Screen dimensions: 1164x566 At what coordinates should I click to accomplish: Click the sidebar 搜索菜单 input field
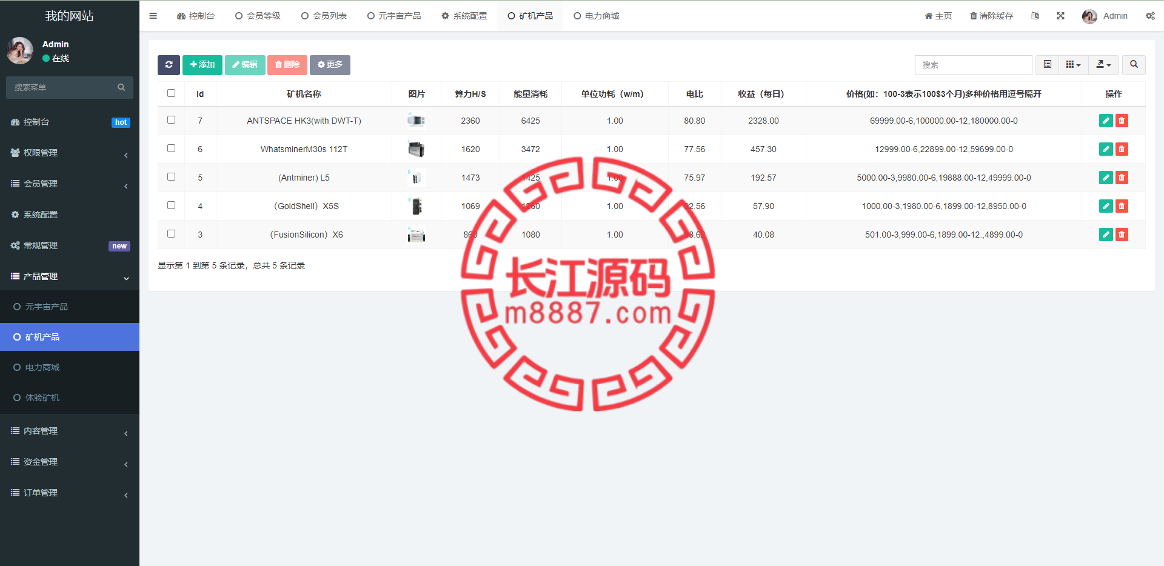[x=61, y=87]
